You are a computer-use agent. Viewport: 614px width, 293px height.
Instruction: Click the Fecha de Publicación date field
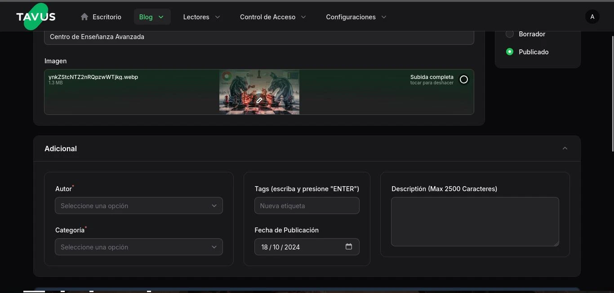click(x=297, y=247)
